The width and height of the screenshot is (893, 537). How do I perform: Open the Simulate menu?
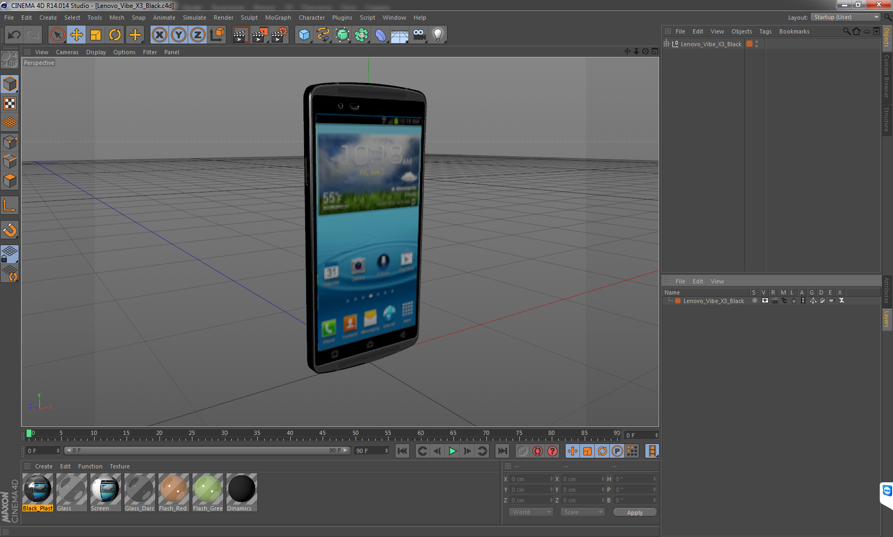click(x=195, y=18)
